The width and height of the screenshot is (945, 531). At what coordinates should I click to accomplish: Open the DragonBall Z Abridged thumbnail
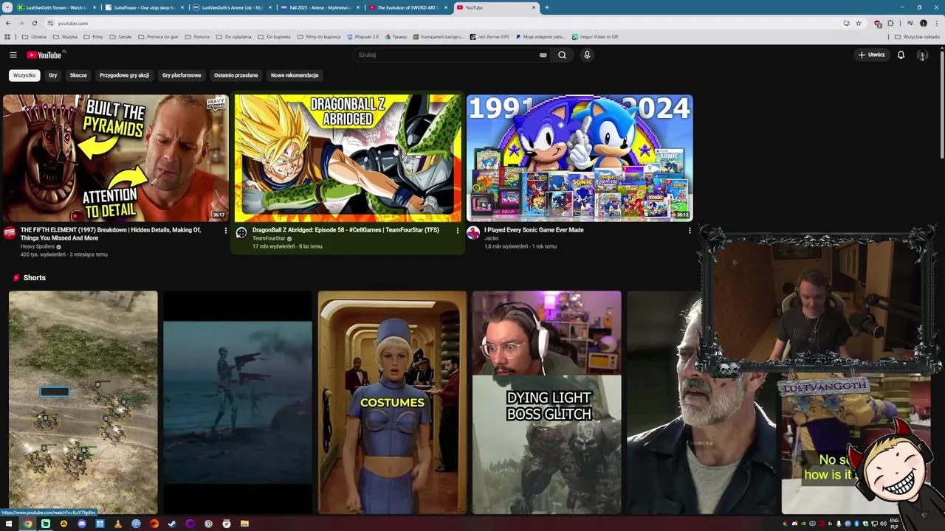pyautogui.click(x=348, y=158)
